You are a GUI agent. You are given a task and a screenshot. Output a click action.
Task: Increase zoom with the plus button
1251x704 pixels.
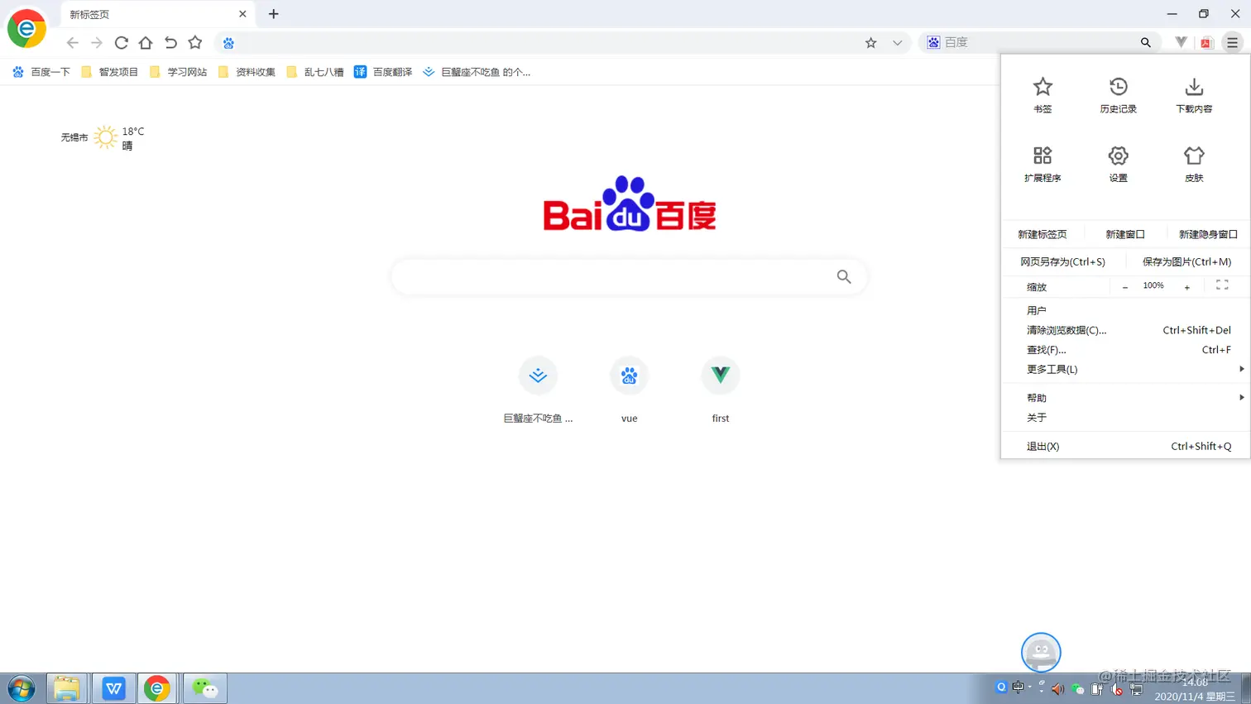[1186, 287]
